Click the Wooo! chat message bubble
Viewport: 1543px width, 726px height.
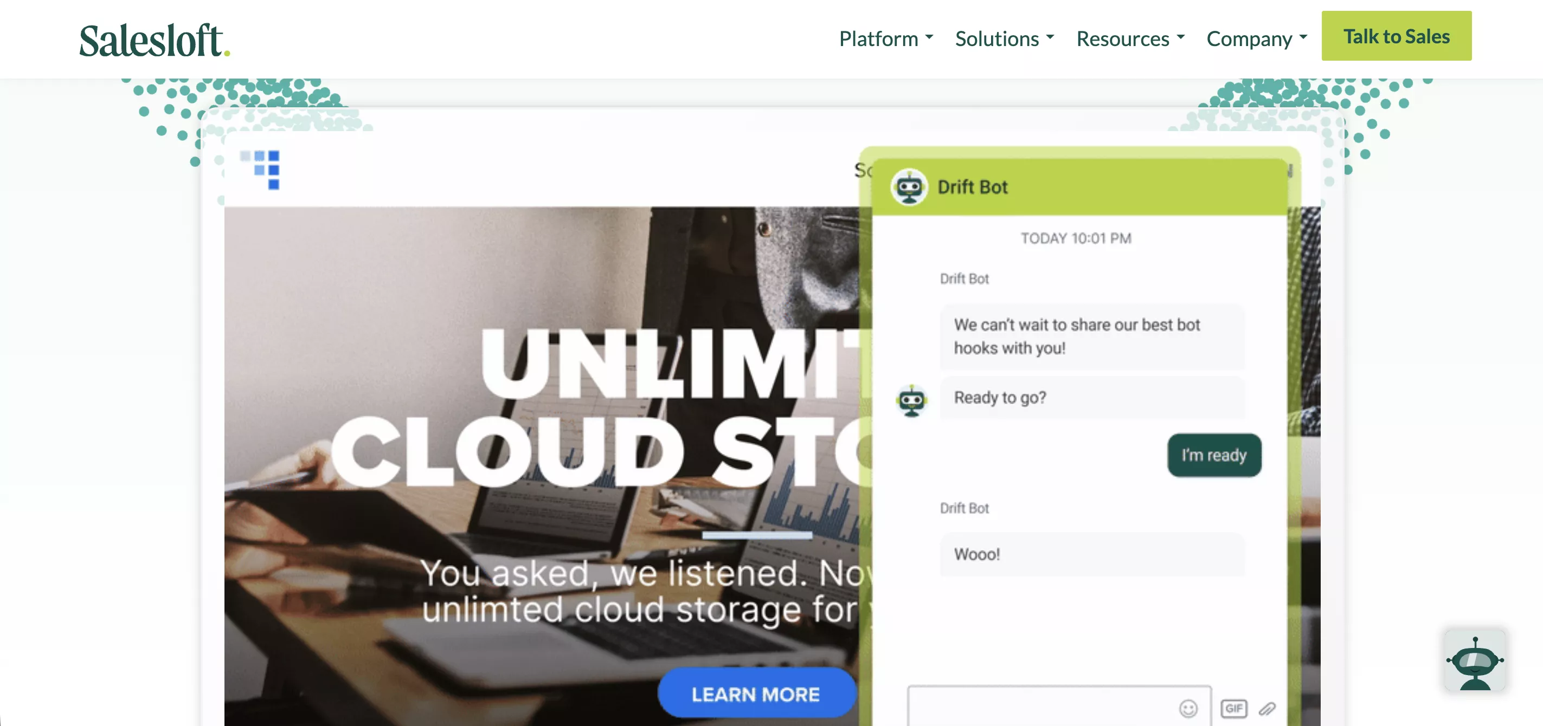coord(1090,554)
